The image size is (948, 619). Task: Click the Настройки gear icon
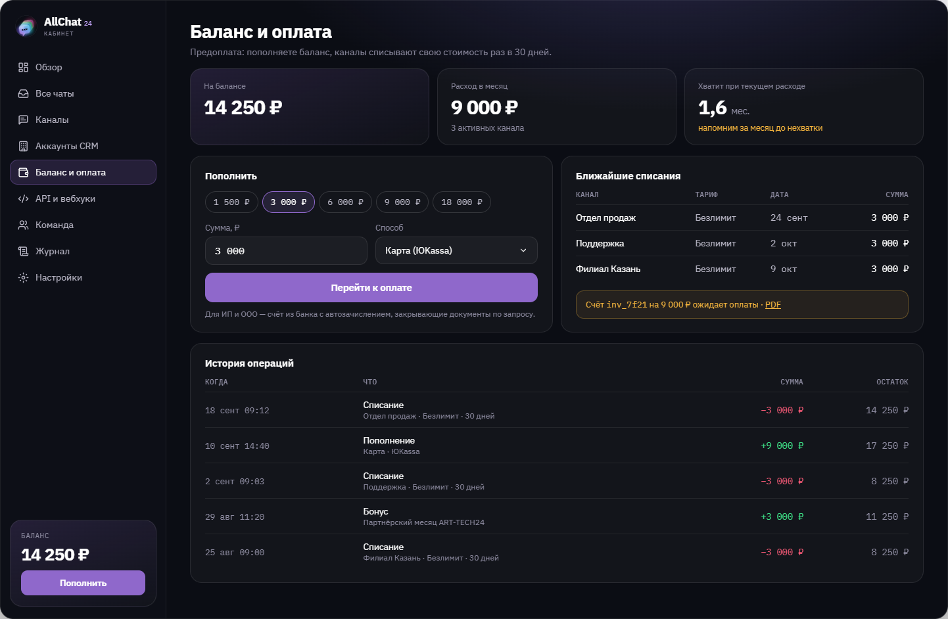(x=24, y=277)
